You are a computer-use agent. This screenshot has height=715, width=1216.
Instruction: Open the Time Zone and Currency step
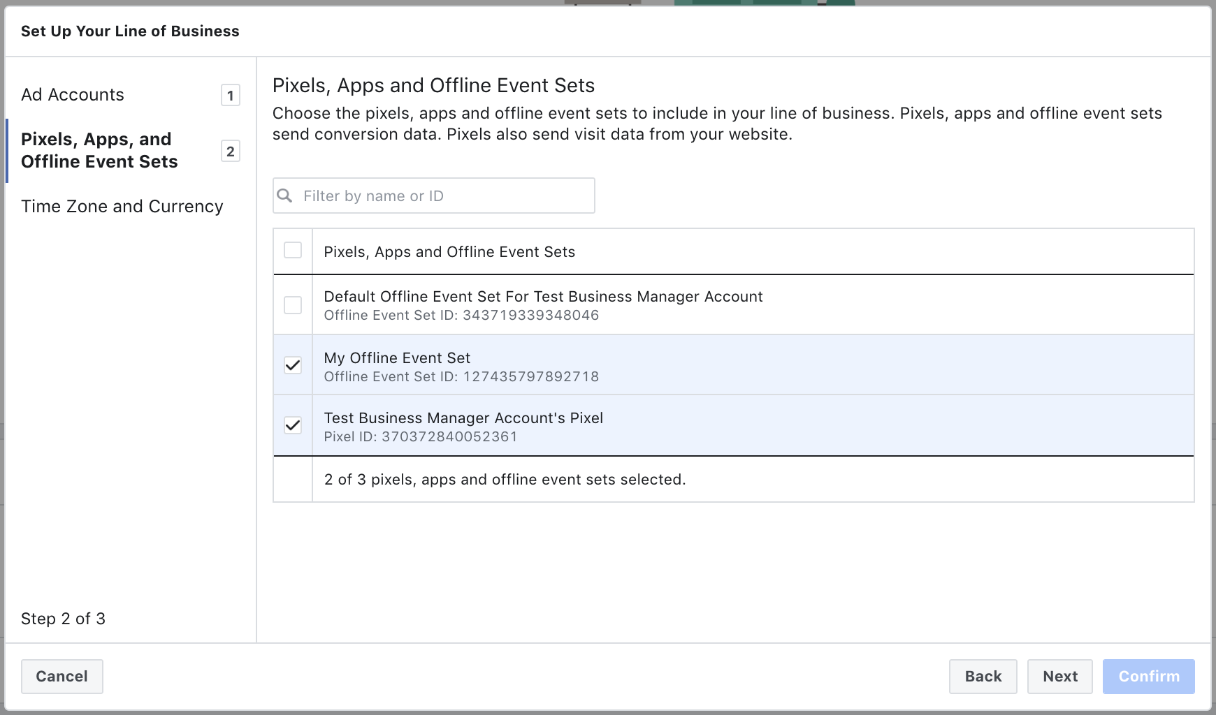point(122,206)
